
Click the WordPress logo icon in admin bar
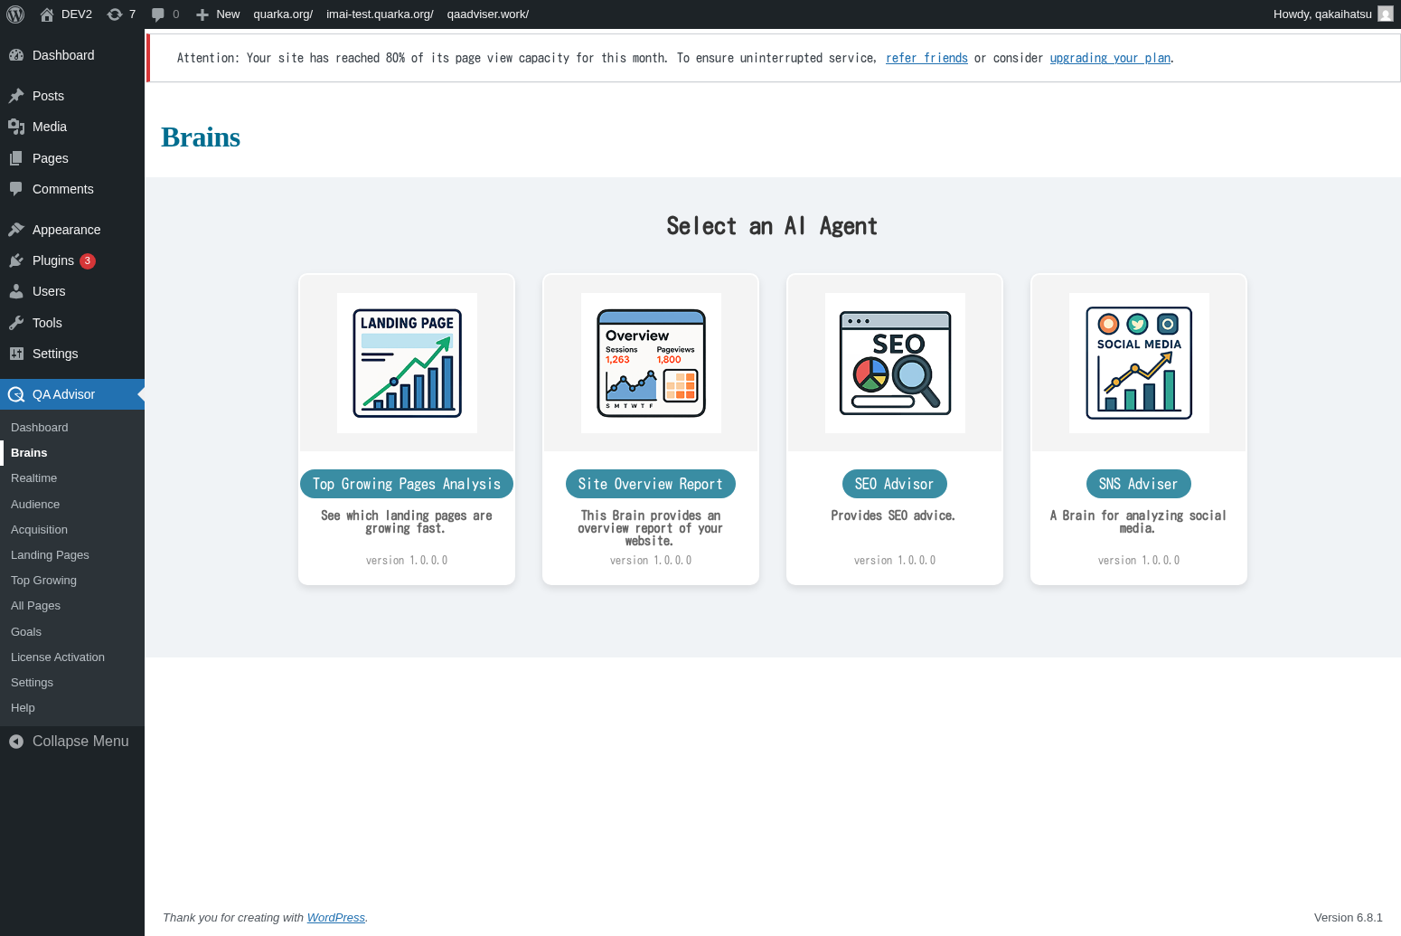[15, 14]
